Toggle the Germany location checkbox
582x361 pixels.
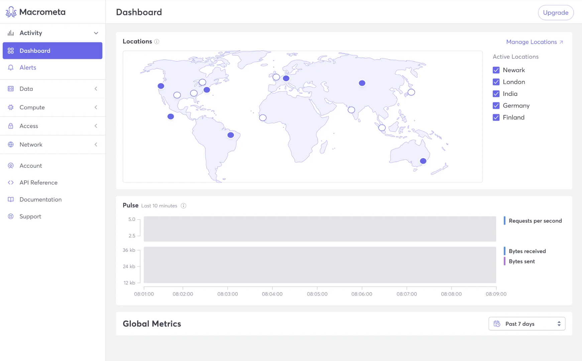[x=496, y=106]
